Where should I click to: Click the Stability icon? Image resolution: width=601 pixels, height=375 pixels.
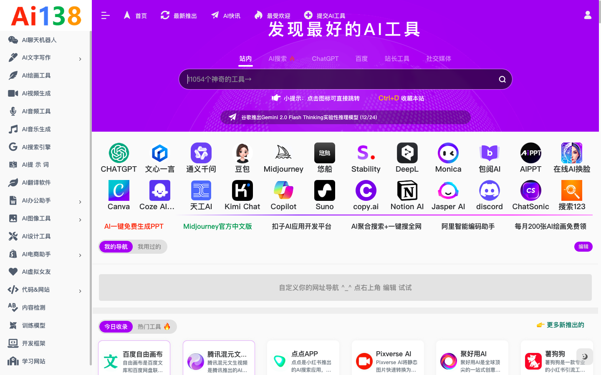point(366,153)
